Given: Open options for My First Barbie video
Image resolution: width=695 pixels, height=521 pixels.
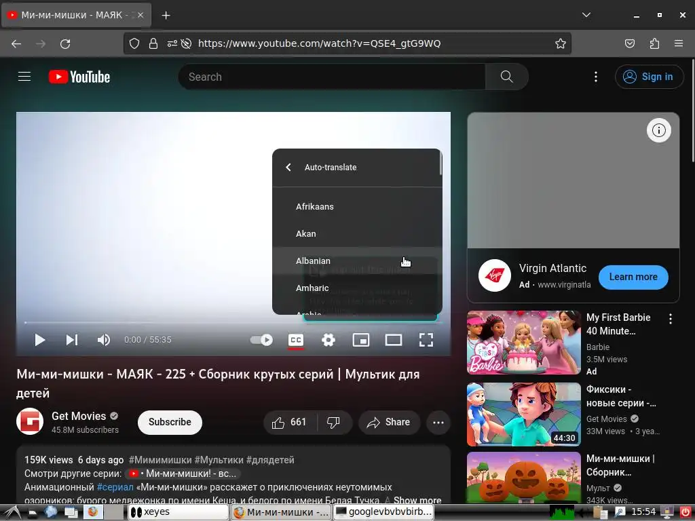Looking at the screenshot, I should point(671,319).
